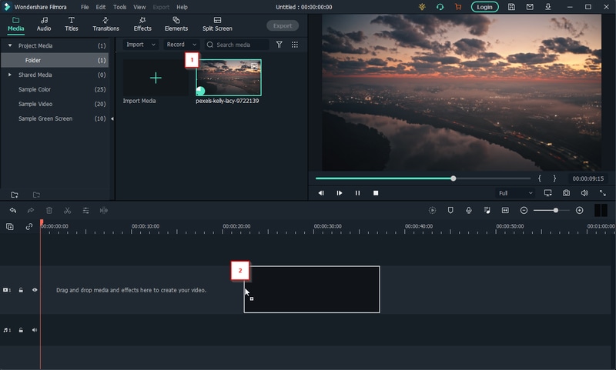The image size is (616, 370).
Task: Click the split scissors icon
Action: (x=67, y=211)
